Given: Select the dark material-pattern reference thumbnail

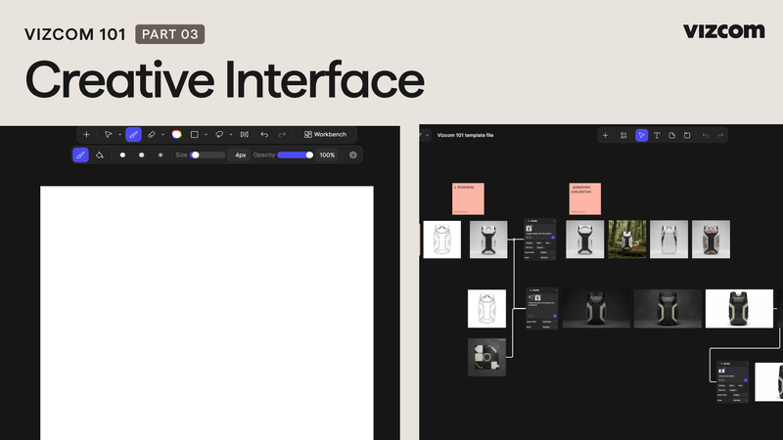Looking at the screenshot, I should coord(486,357).
